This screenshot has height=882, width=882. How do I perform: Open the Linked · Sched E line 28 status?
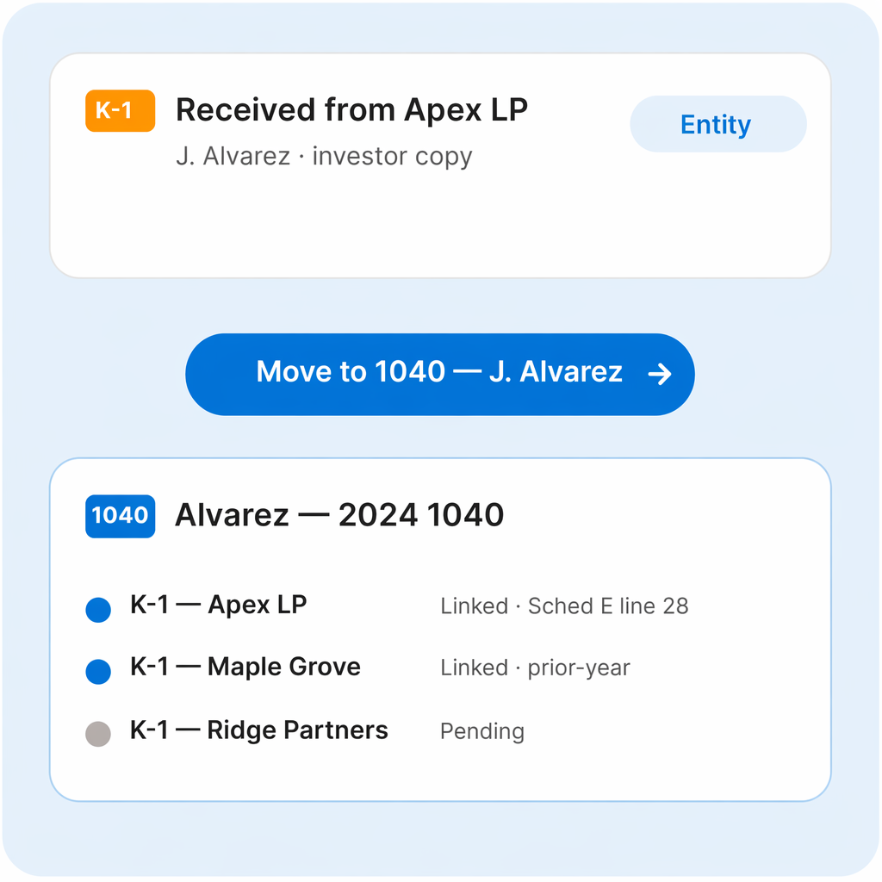[564, 606]
